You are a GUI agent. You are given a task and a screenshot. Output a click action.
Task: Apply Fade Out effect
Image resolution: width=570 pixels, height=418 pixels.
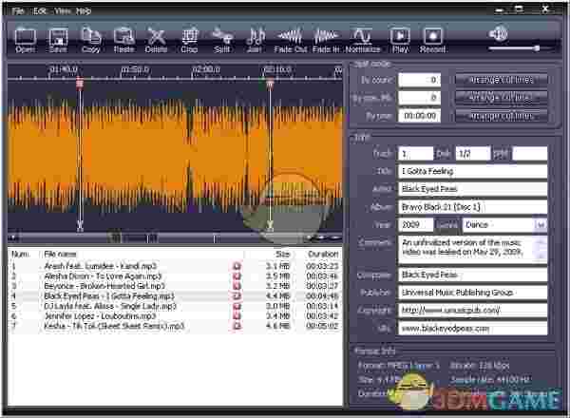pos(289,35)
